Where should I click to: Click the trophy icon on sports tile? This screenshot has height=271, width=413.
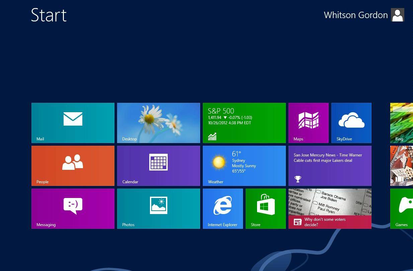tap(298, 179)
